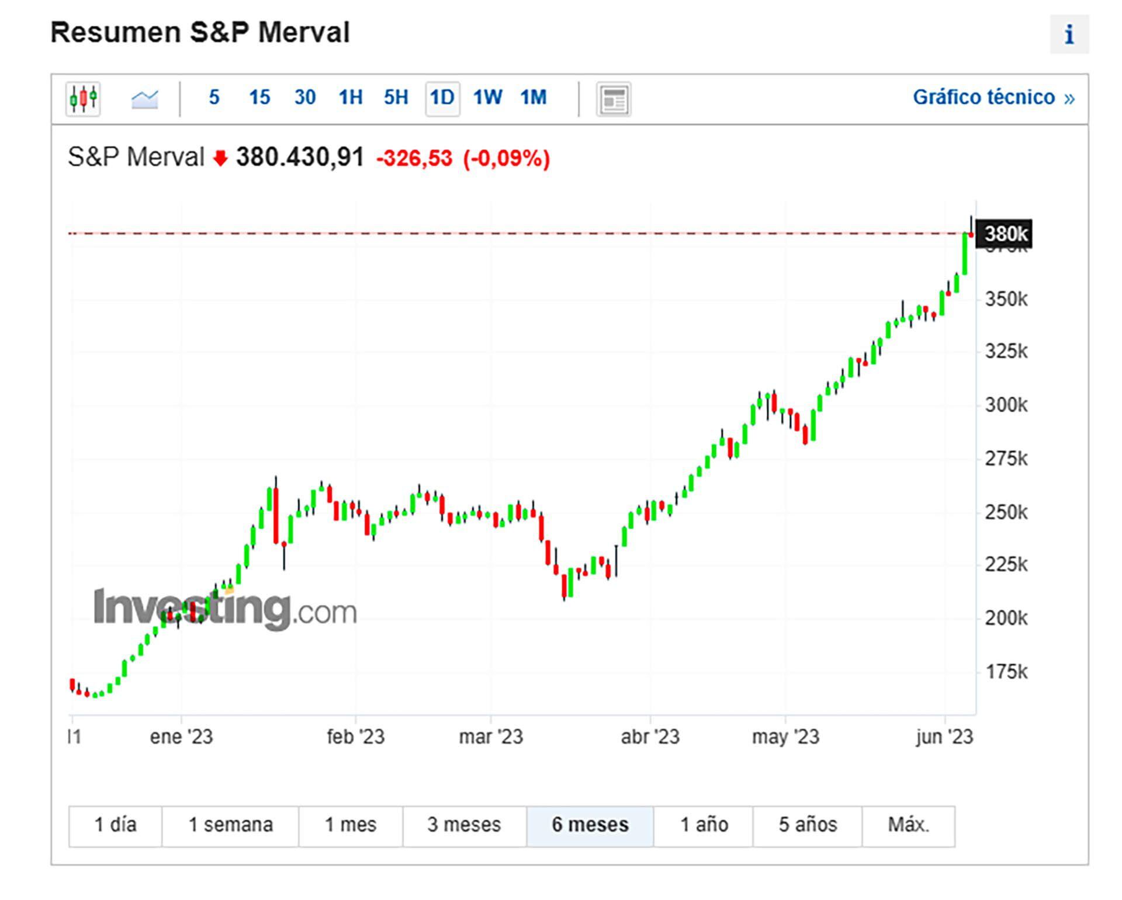
Task: Open the Gráfico técnico link
Action: [993, 98]
